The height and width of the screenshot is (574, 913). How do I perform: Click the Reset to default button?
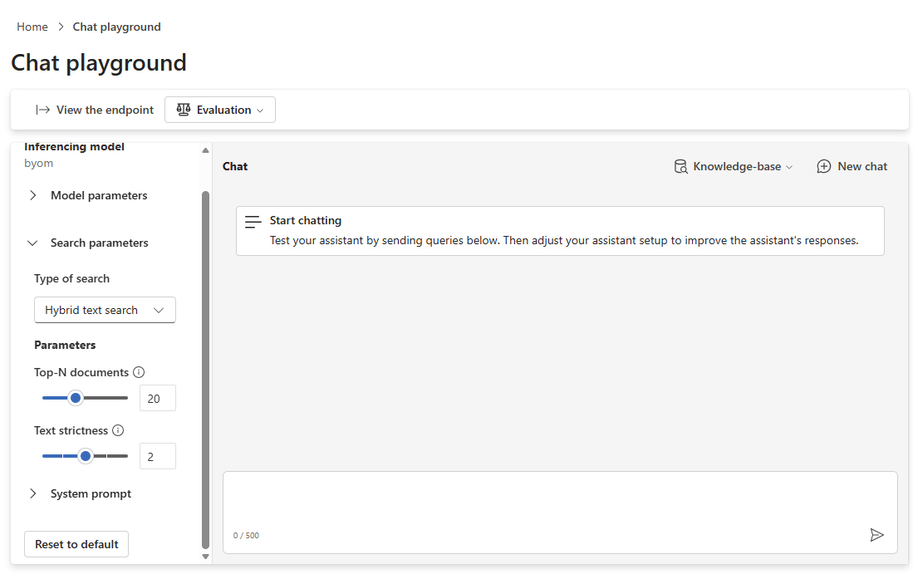(76, 544)
